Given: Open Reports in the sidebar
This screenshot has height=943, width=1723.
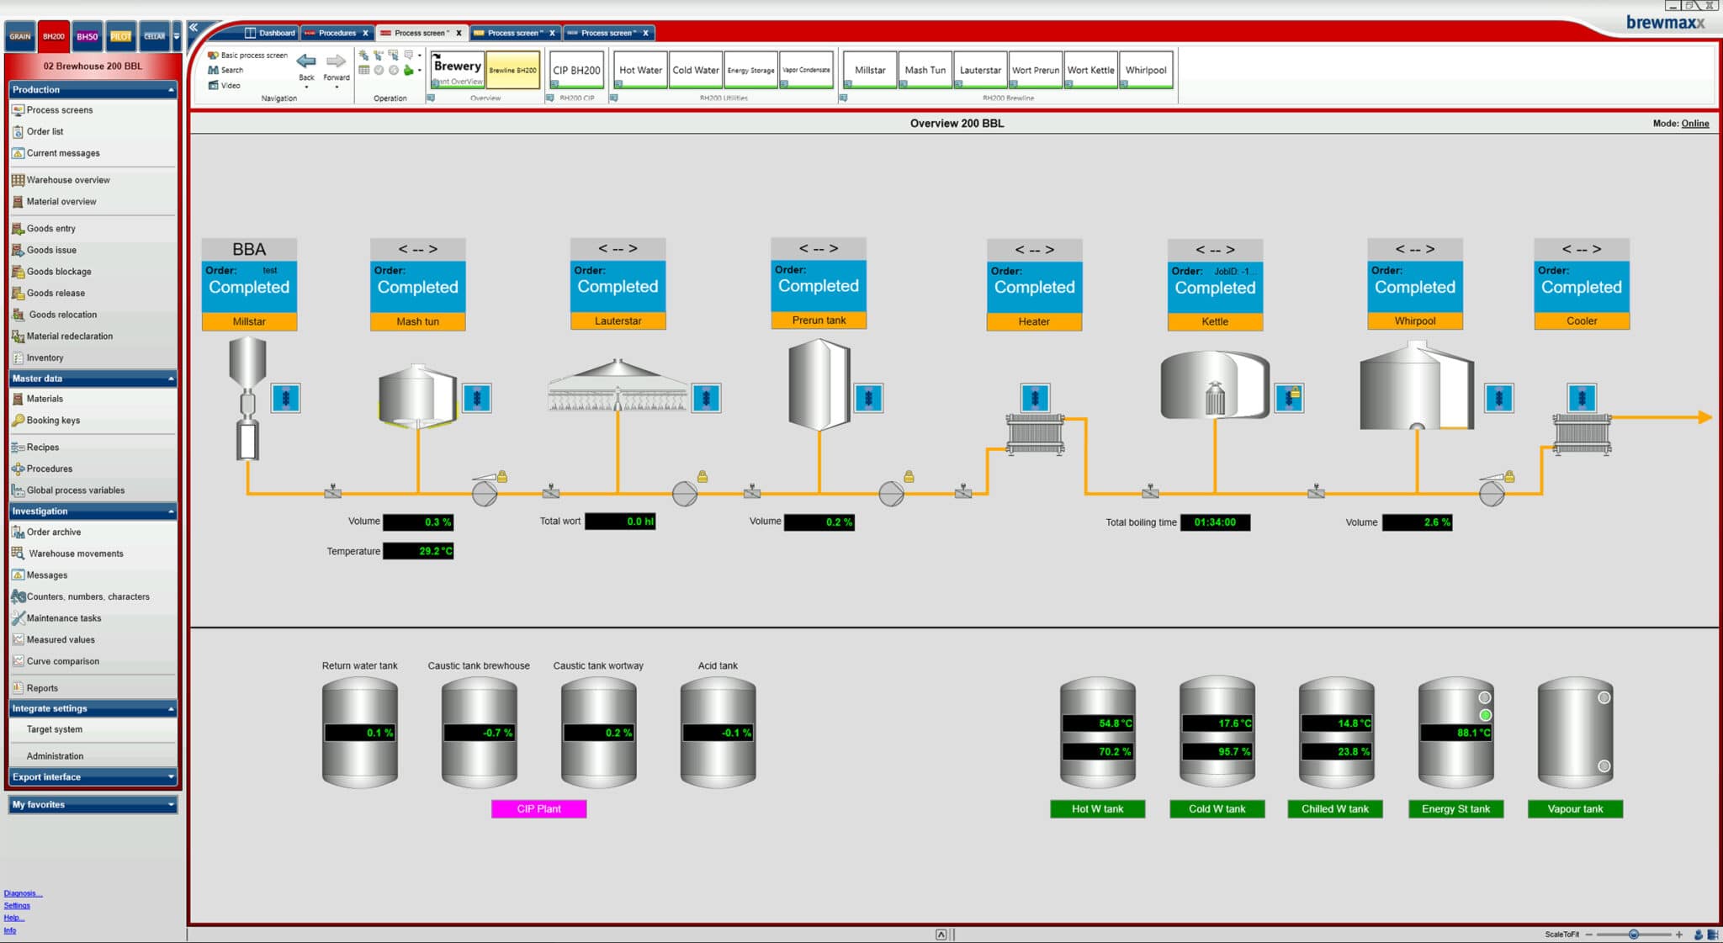Looking at the screenshot, I should (44, 687).
